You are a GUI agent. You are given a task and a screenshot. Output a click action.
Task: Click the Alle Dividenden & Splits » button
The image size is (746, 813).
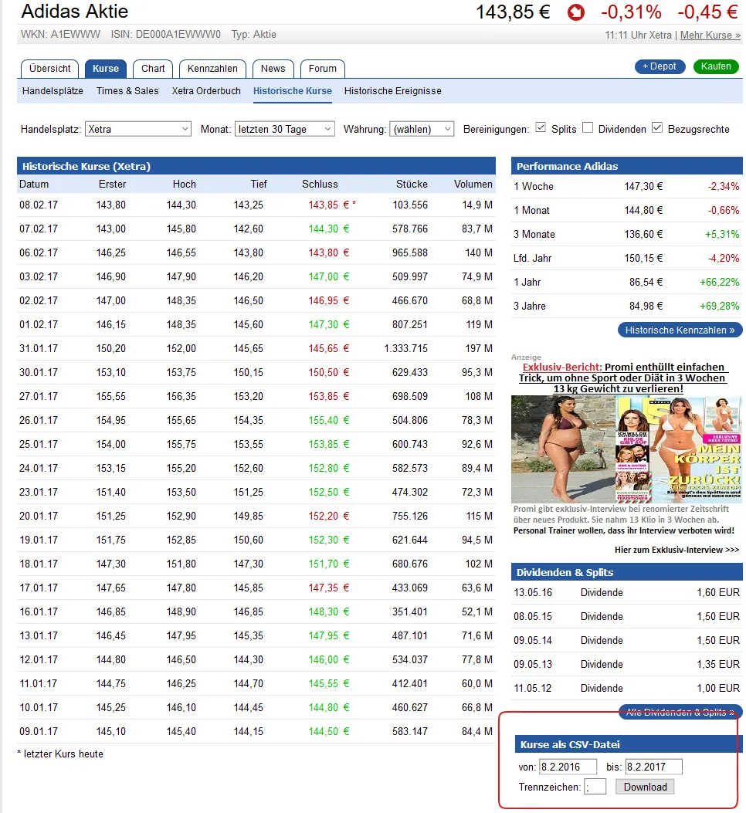(680, 712)
